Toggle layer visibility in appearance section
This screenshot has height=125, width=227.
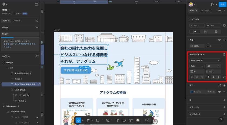pos(219,40)
